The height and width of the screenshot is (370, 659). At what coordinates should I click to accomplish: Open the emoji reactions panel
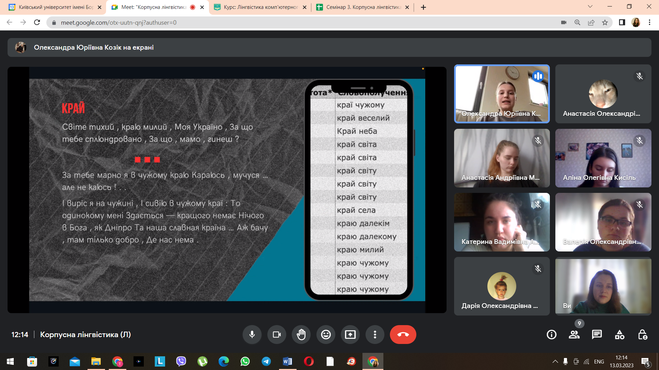[x=326, y=334]
